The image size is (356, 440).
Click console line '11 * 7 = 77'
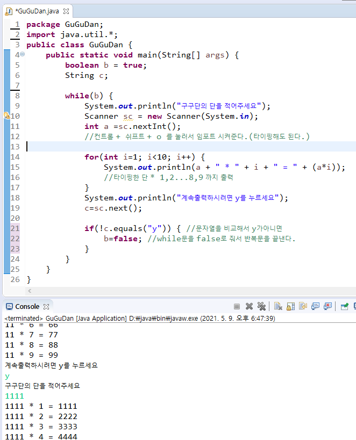[32, 335]
